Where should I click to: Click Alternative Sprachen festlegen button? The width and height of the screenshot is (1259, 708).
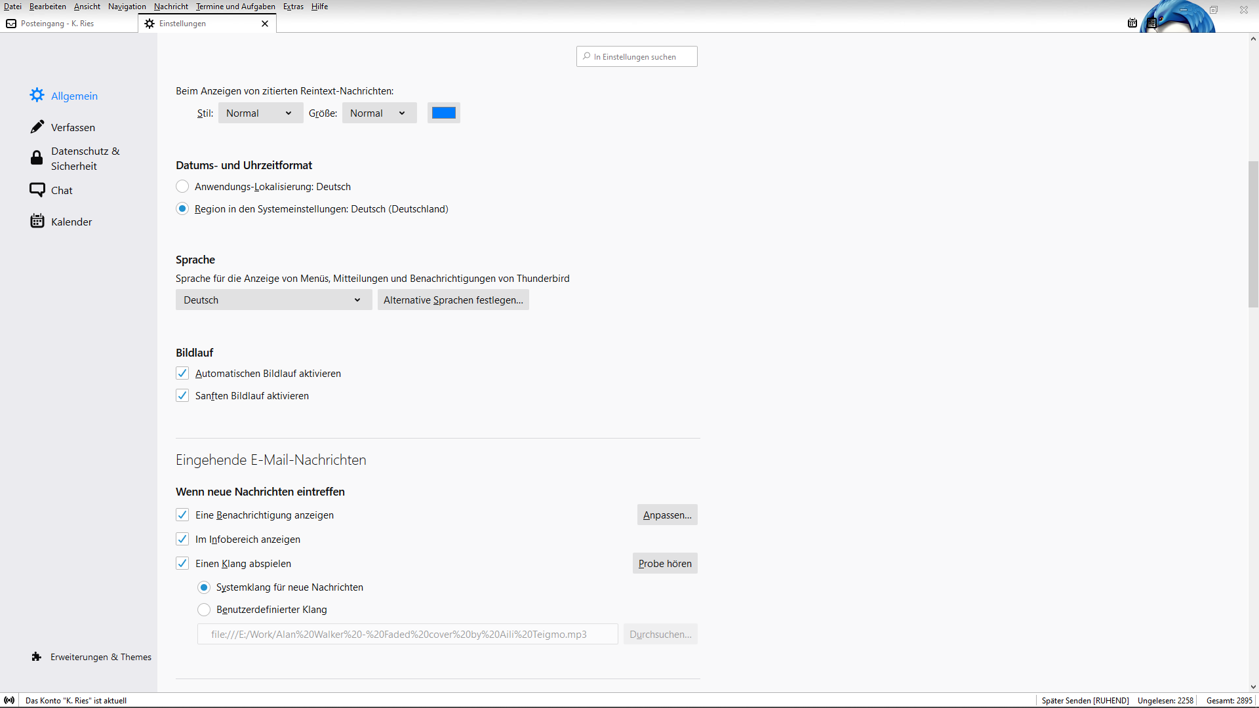click(453, 300)
